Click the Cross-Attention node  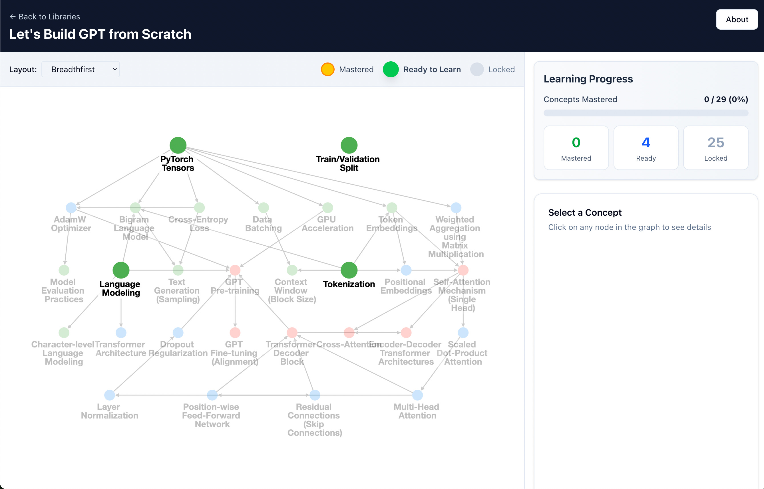tap(349, 332)
